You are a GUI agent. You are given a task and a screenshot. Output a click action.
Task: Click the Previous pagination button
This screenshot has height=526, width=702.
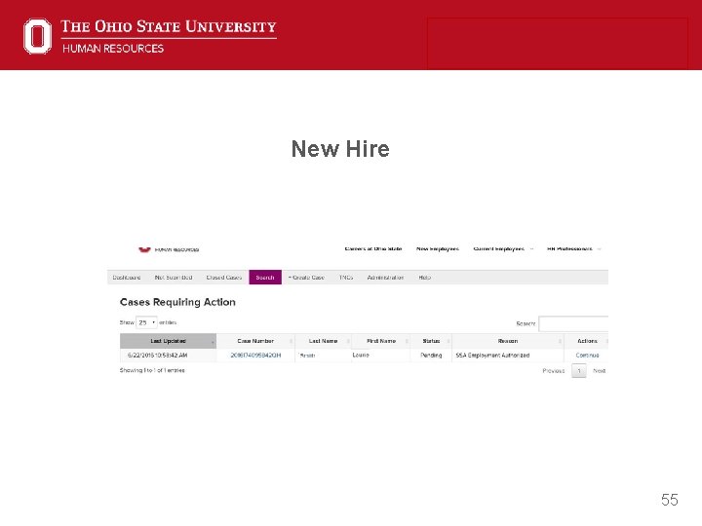click(x=554, y=371)
